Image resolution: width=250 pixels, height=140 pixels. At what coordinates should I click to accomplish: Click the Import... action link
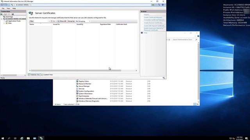(x=147, y=15)
